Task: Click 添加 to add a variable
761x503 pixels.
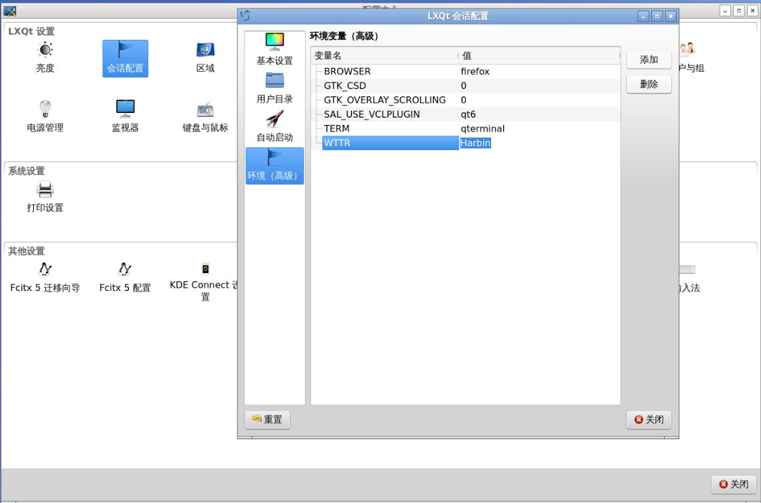Action: [x=649, y=60]
